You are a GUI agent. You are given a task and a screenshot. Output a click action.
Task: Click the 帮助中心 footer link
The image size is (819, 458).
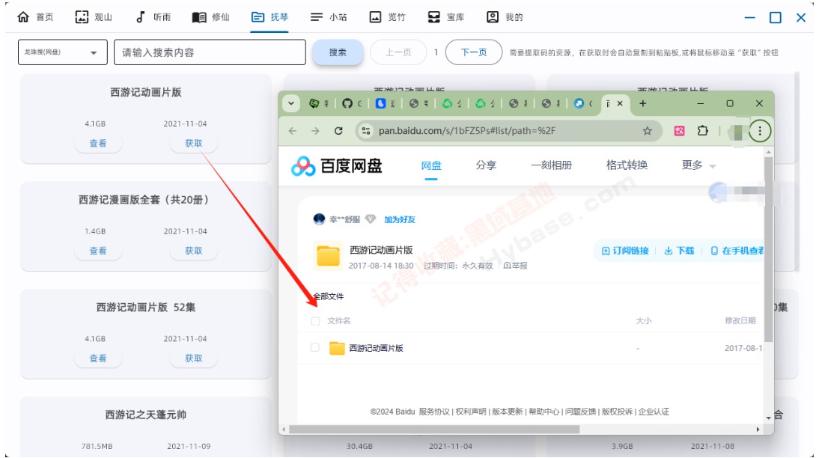(544, 412)
